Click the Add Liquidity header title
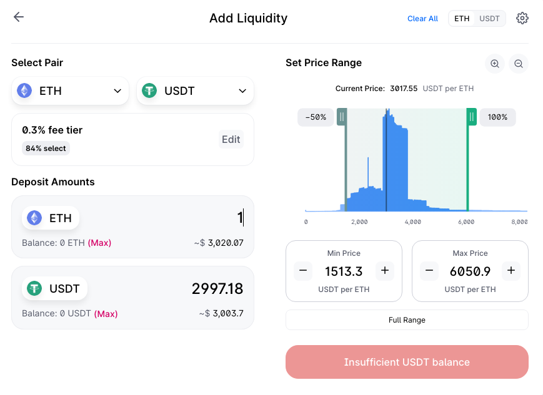The width and height of the screenshot is (543, 395). pyautogui.click(x=248, y=18)
